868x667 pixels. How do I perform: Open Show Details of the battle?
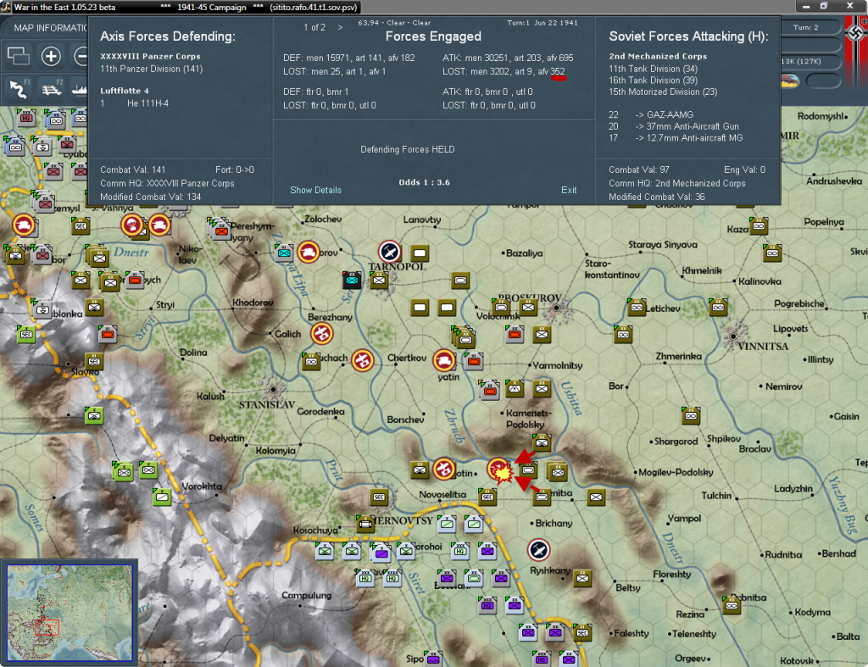click(315, 190)
